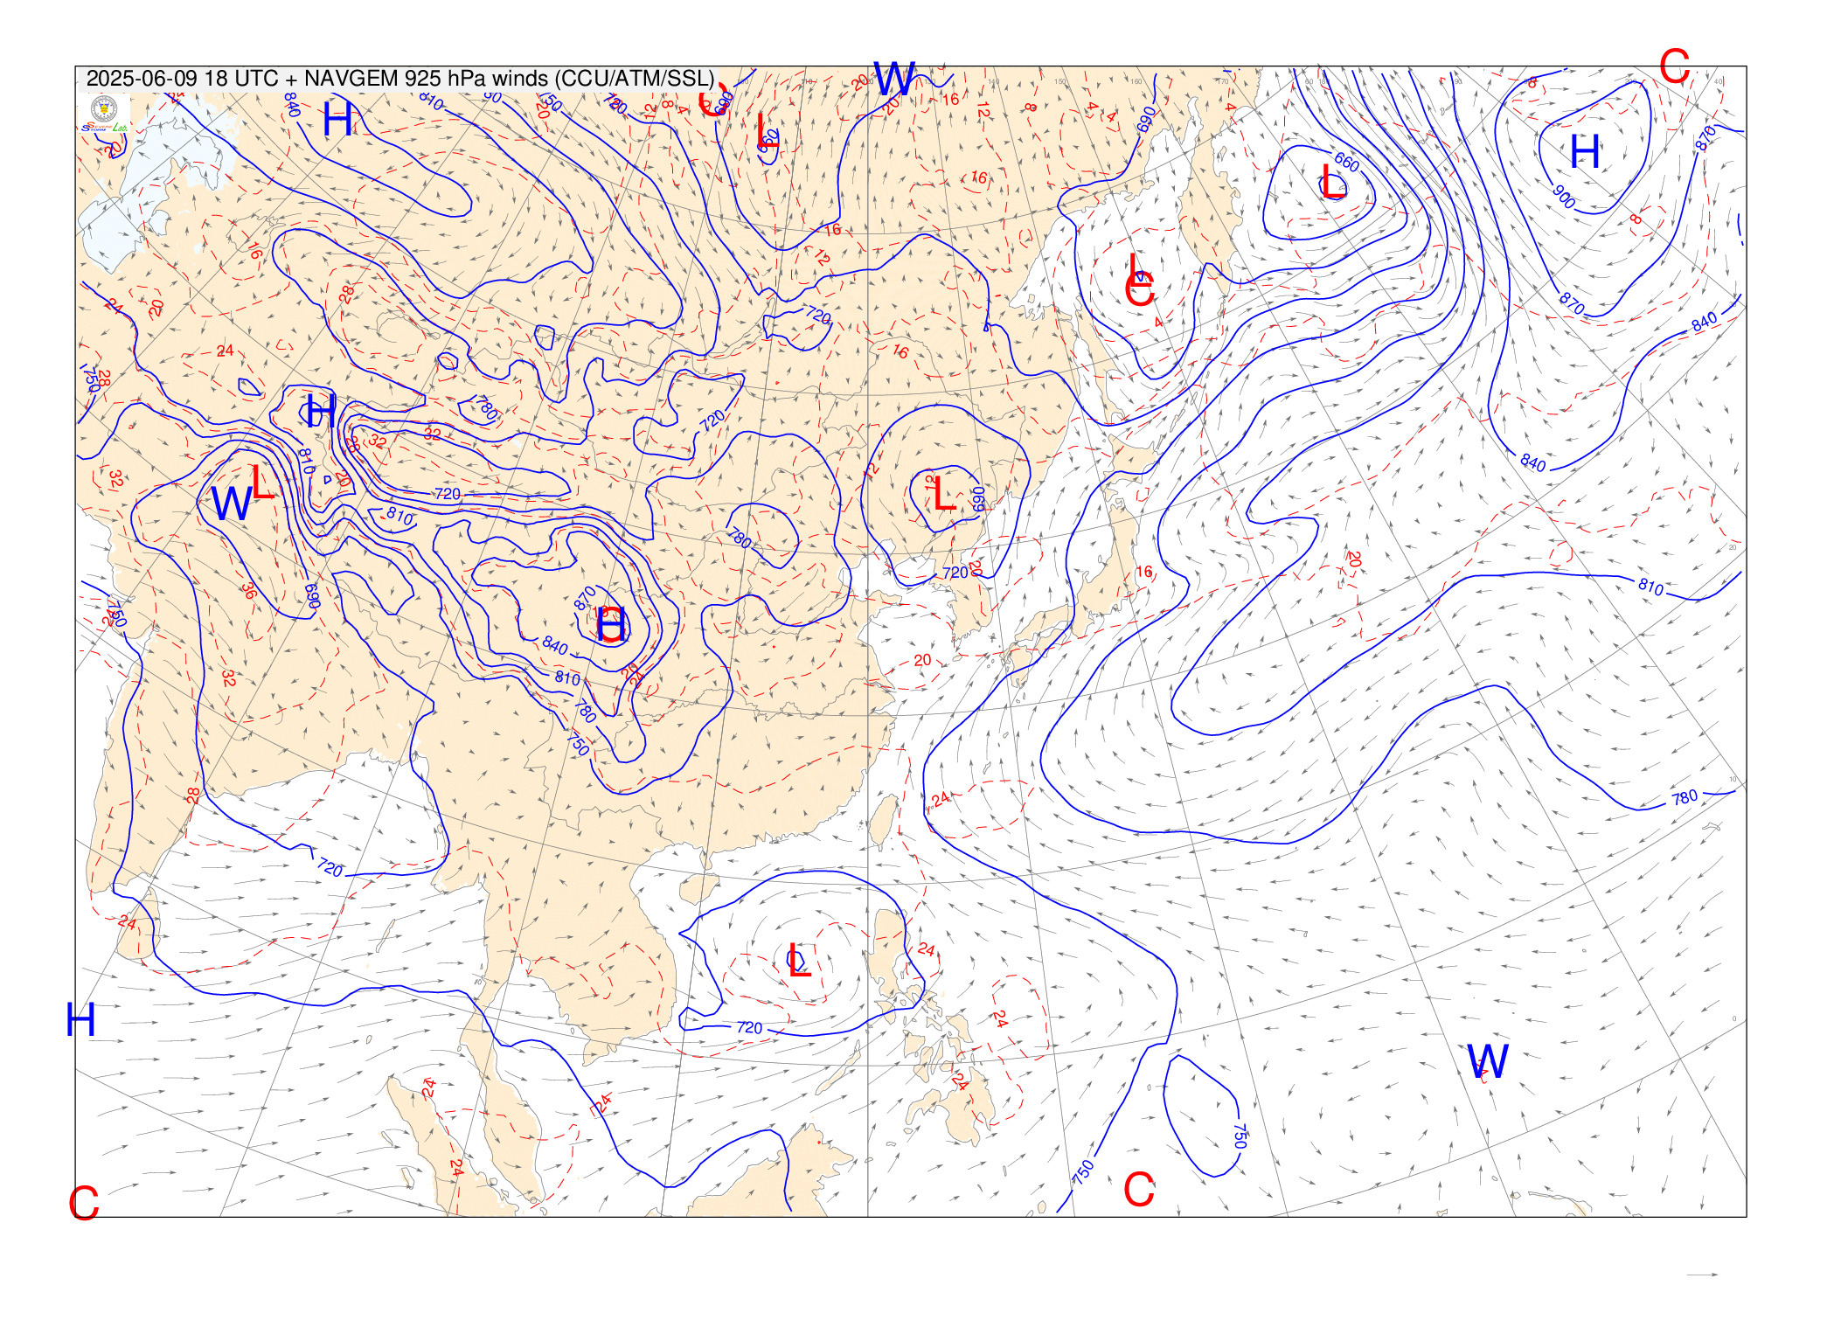Click the '690' label beside the red L
This screenshot has height=1320, width=1827.
pyautogui.click(x=978, y=498)
